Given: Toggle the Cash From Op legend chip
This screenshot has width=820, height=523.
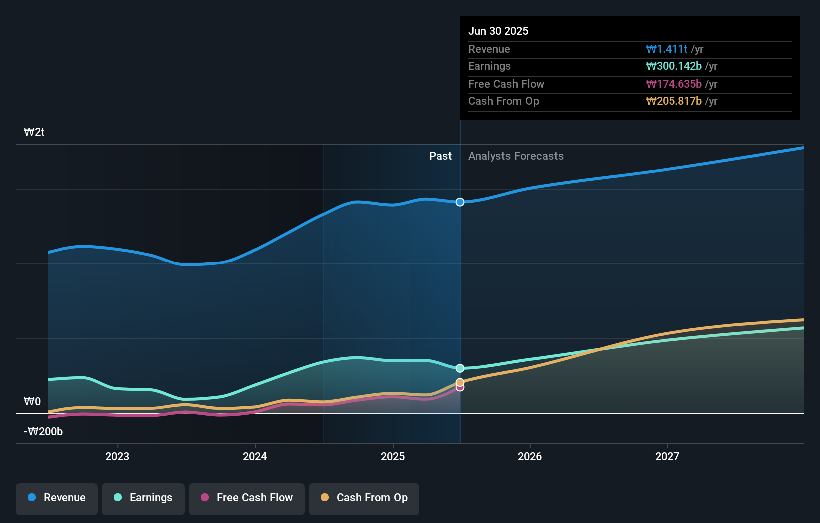Looking at the screenshot, I should click(364, 498).
